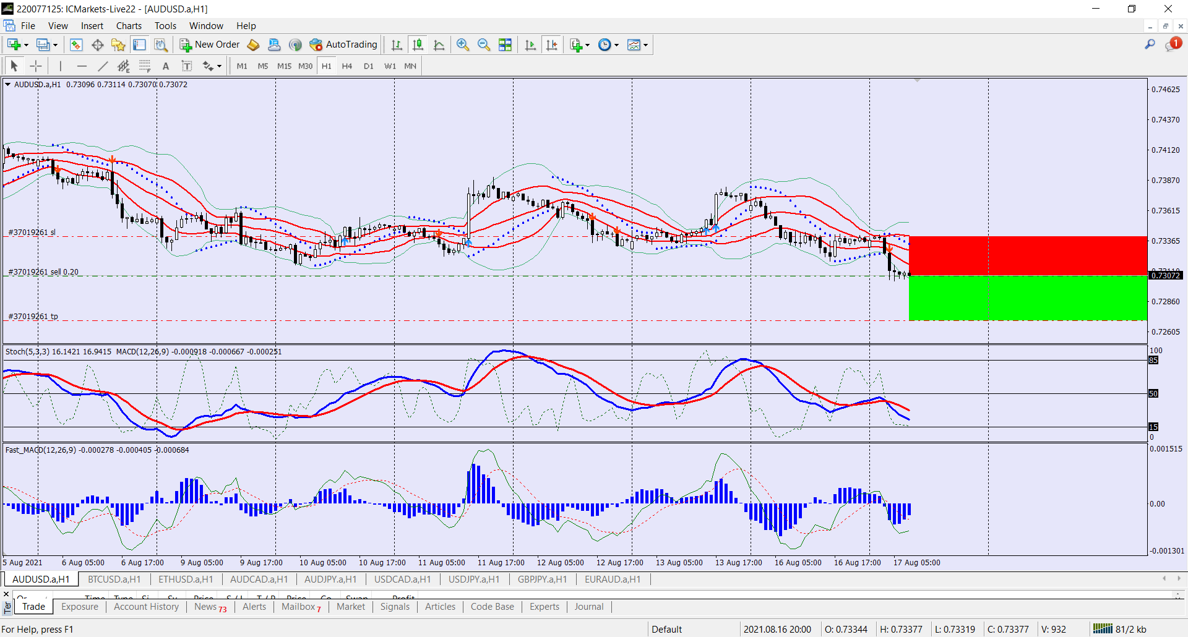Open the search magnifier icon
The width and height of the screenshot is (1188, 637).
[x=1150, y=45]
